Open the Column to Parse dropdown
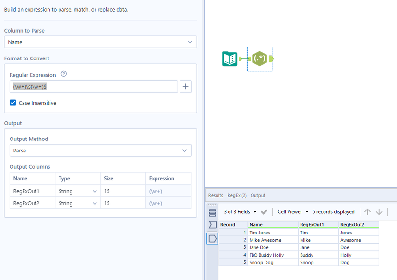Screen dimensions: 397x280 point(100,42)
